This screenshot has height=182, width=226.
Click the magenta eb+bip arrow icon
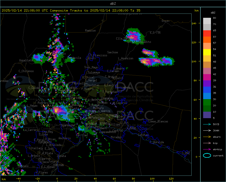(207, 149)
